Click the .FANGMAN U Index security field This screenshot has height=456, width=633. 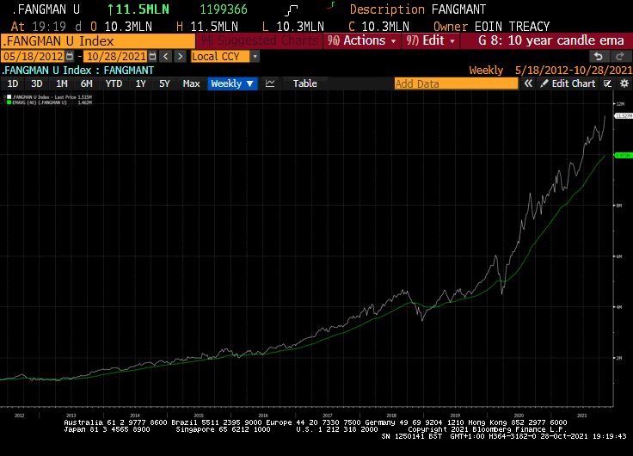(x=98, y=40)
